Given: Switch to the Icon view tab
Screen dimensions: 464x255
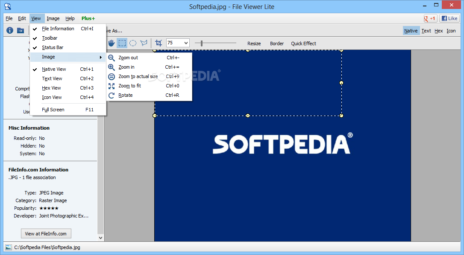Looking at the screenshot, I should 451,31.
